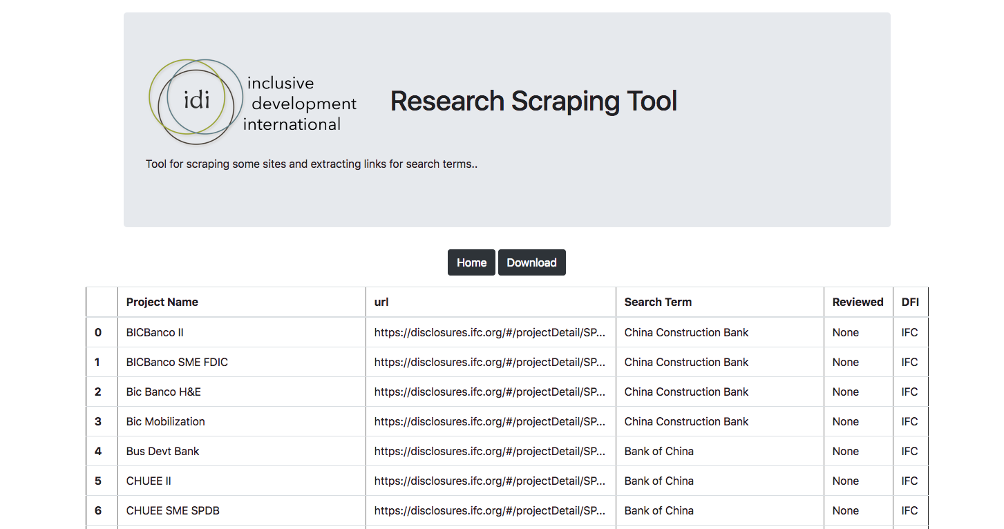Screen dimensions: 1004x529
Task: Click the Home button
Action: pyautogui.click(x=471, y=262)
